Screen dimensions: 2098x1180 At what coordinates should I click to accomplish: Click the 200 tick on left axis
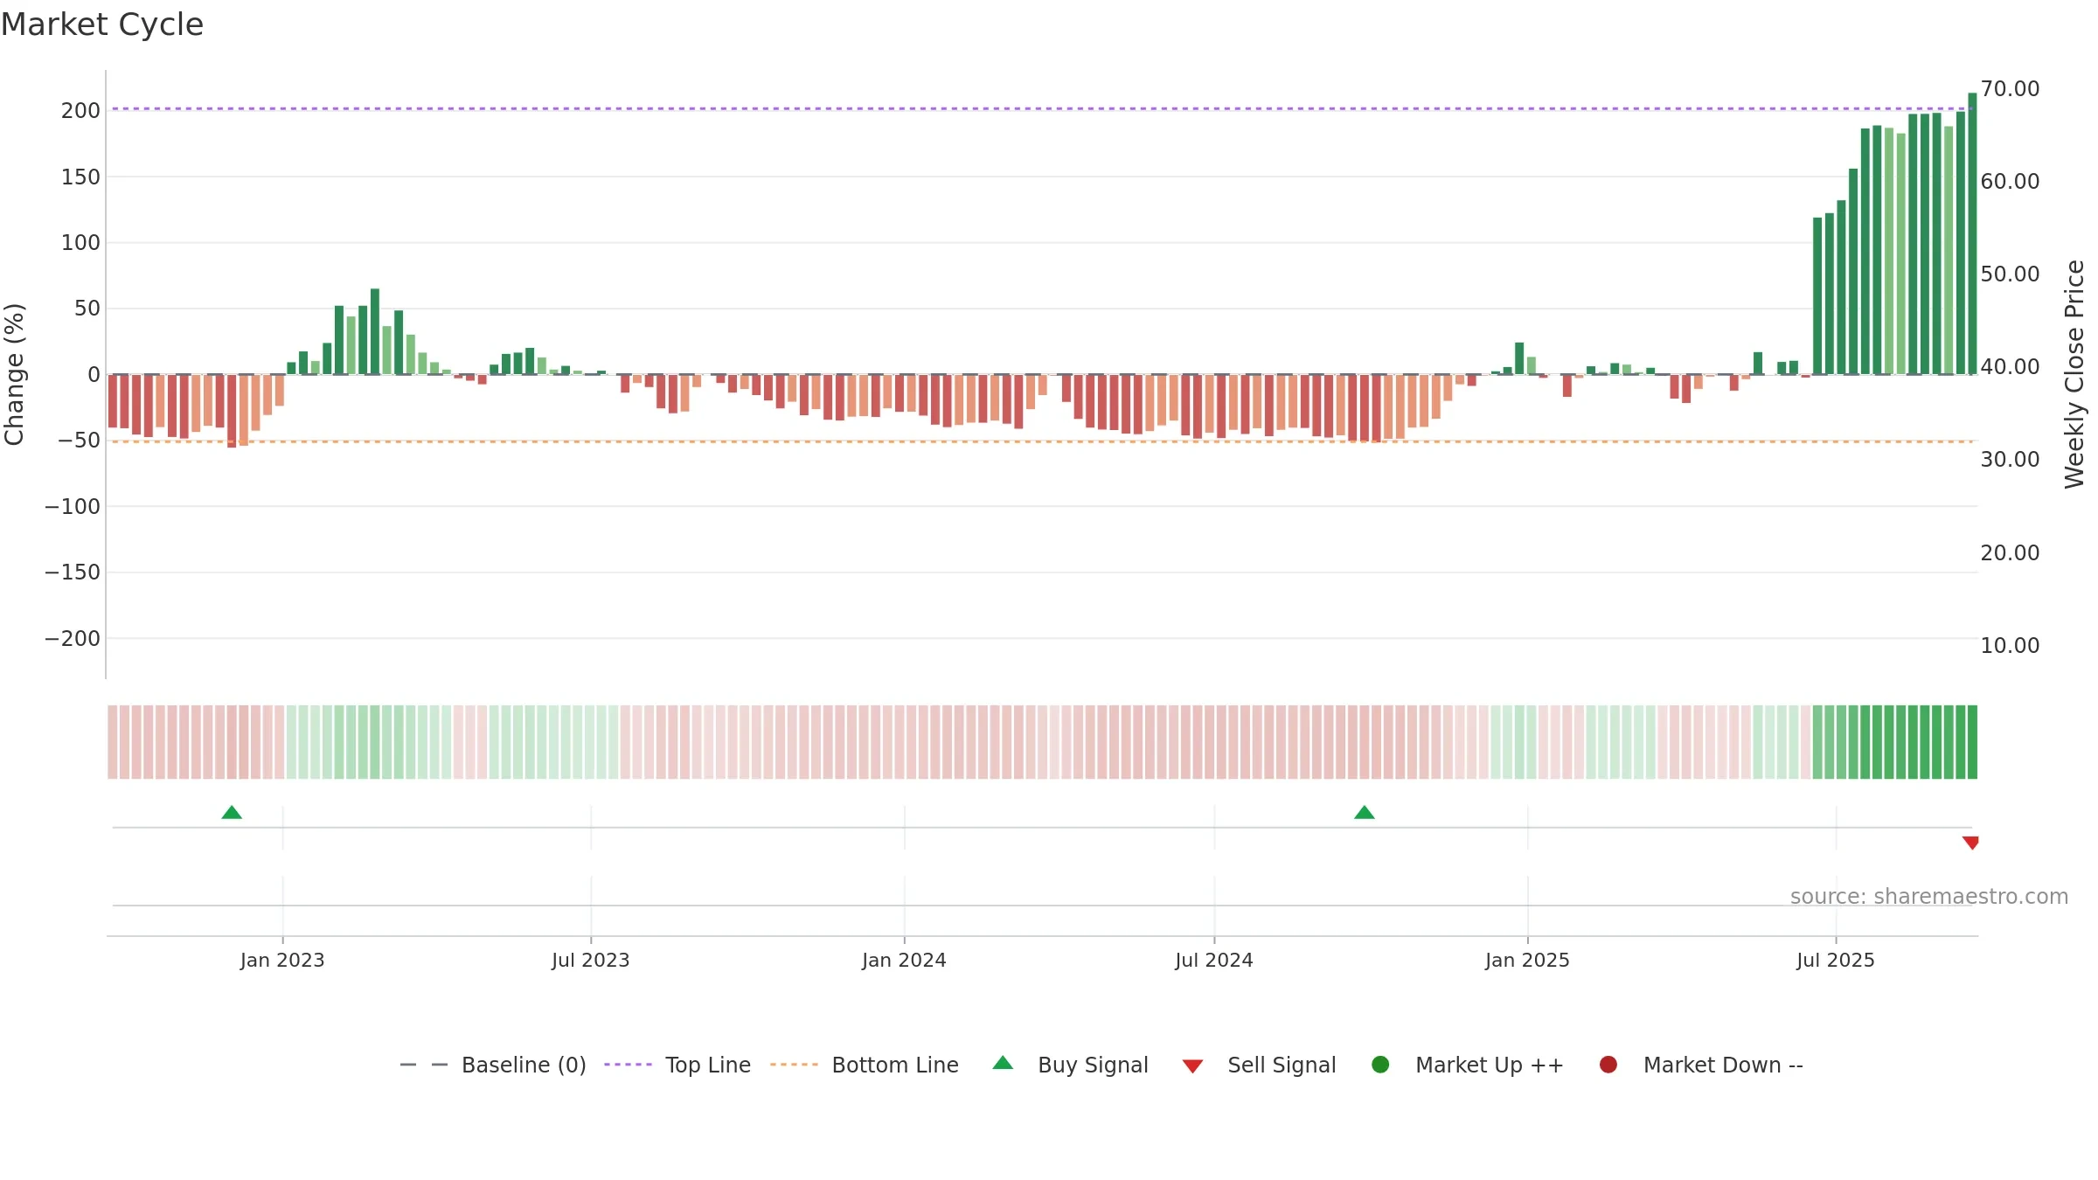click(80, 111)
